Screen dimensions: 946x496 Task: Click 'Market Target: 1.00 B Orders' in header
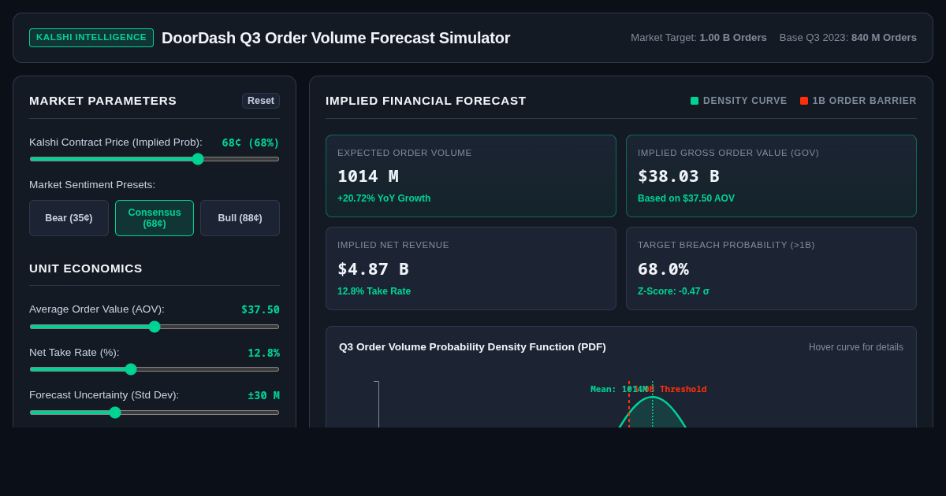click(698, 38)
